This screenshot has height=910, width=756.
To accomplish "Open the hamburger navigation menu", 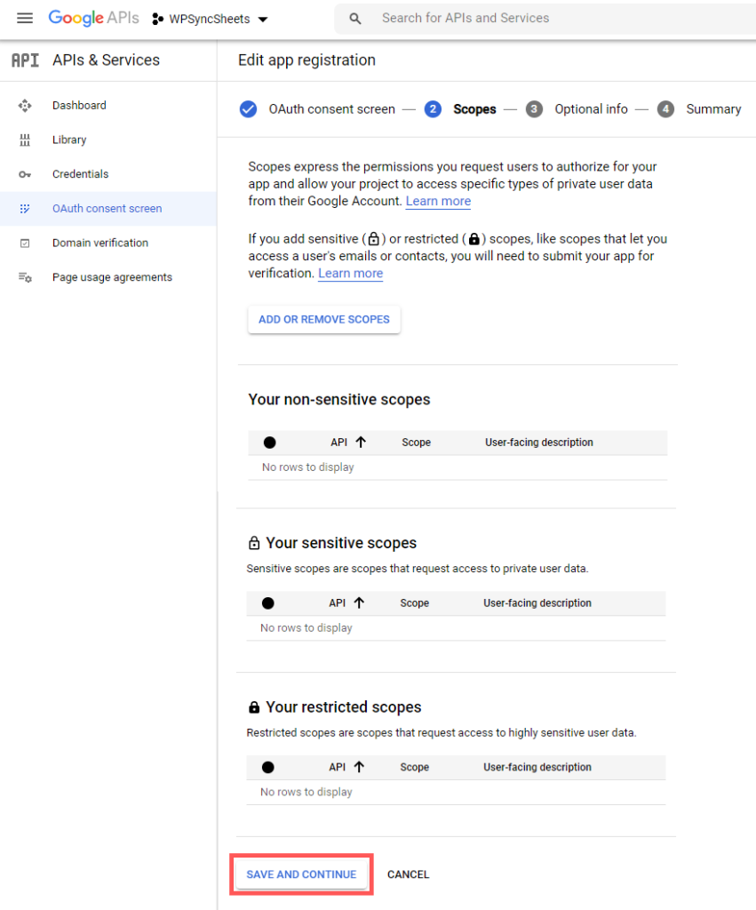I will click(x=25, y=18).
